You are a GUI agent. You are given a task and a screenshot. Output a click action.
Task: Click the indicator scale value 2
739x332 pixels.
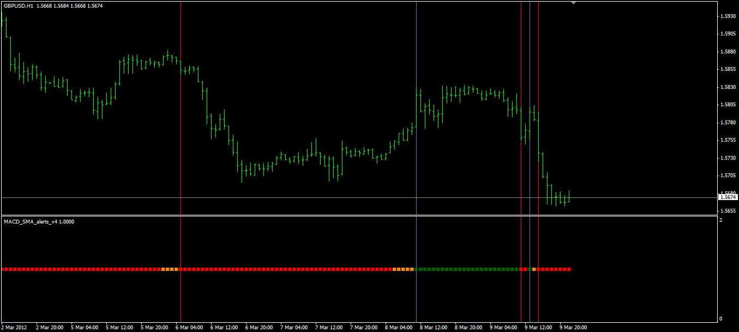pyautogui.click(x=721, y=220)
